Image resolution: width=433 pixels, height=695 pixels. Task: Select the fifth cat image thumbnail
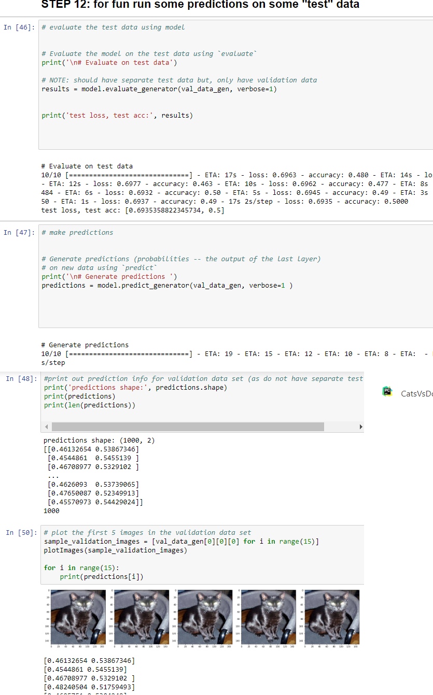pyautogui.click(x=332, y=616)
